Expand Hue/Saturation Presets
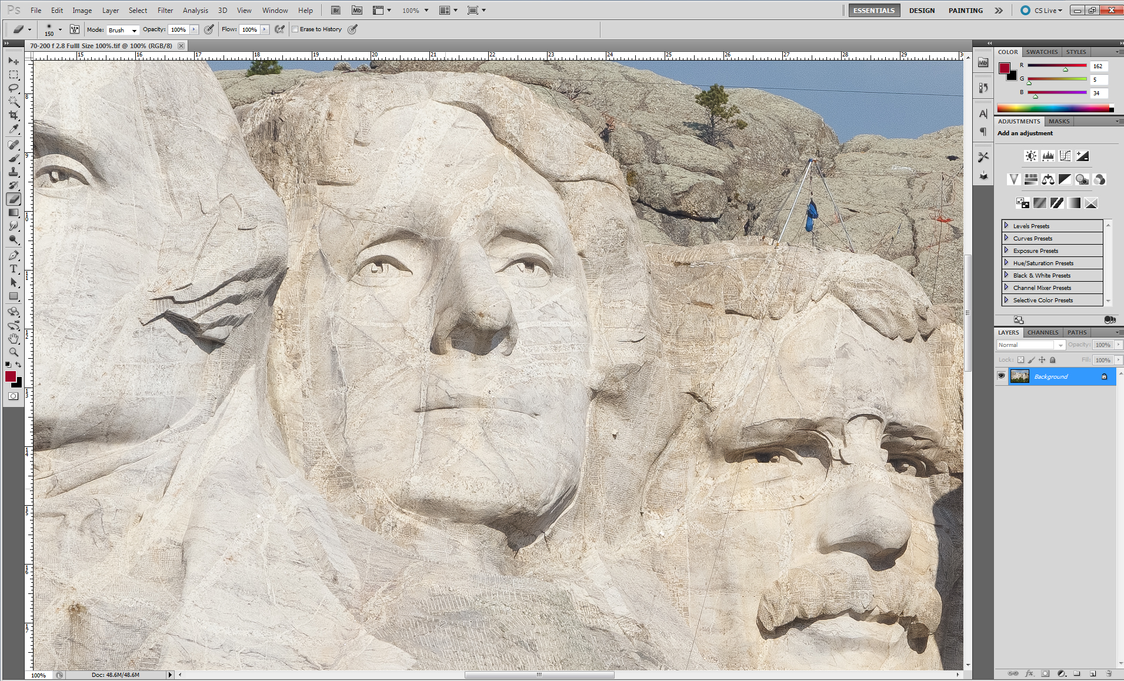The image size is (1124, 681). pos(1006,262)
